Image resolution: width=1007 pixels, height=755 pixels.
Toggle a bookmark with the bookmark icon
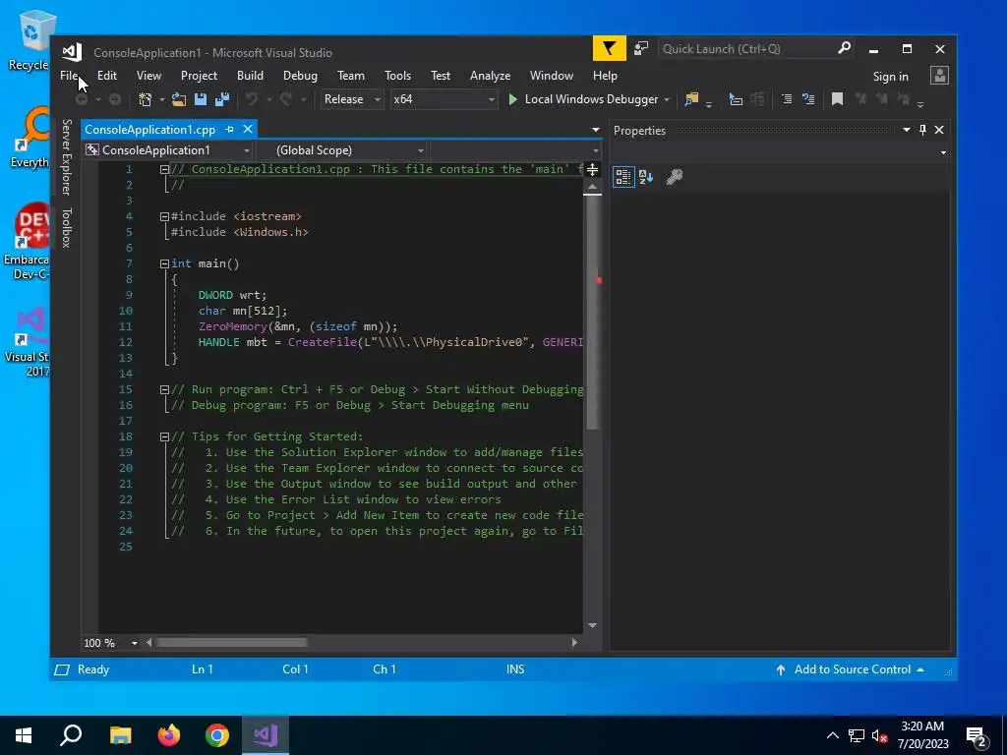[x=837, y=99]
